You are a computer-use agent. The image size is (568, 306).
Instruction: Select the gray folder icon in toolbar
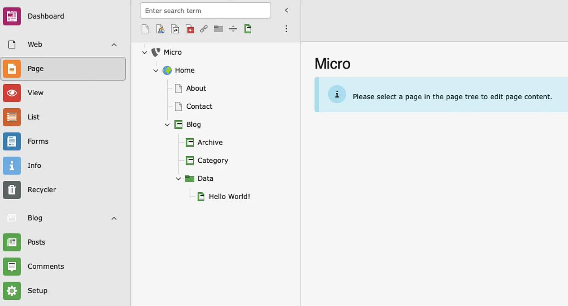219,29
